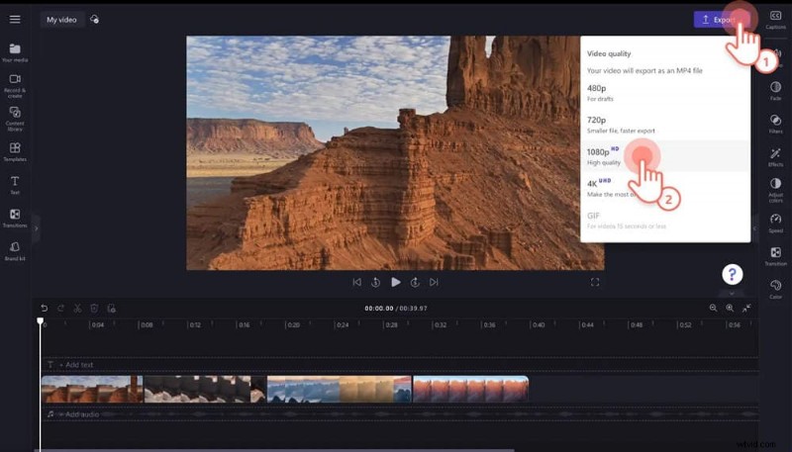792x452 pixels.
Task: Skip to end of video
Action: pos(434,282)
